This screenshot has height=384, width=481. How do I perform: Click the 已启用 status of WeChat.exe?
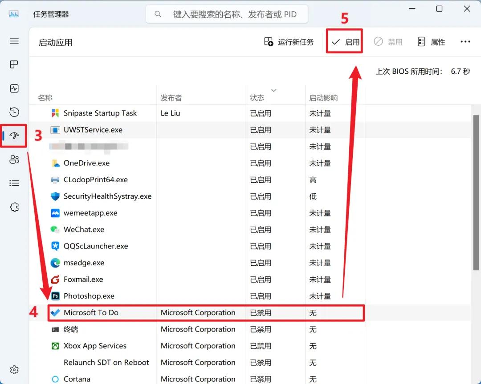tap(261, 229)
